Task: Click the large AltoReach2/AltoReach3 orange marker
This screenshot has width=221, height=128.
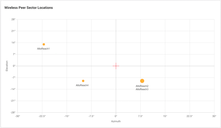Action: tap(142, 81)
